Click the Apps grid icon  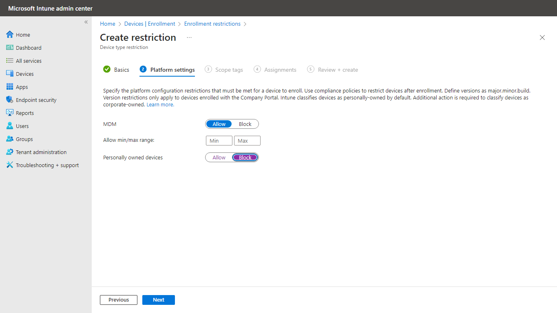click(x=10, y=87)
